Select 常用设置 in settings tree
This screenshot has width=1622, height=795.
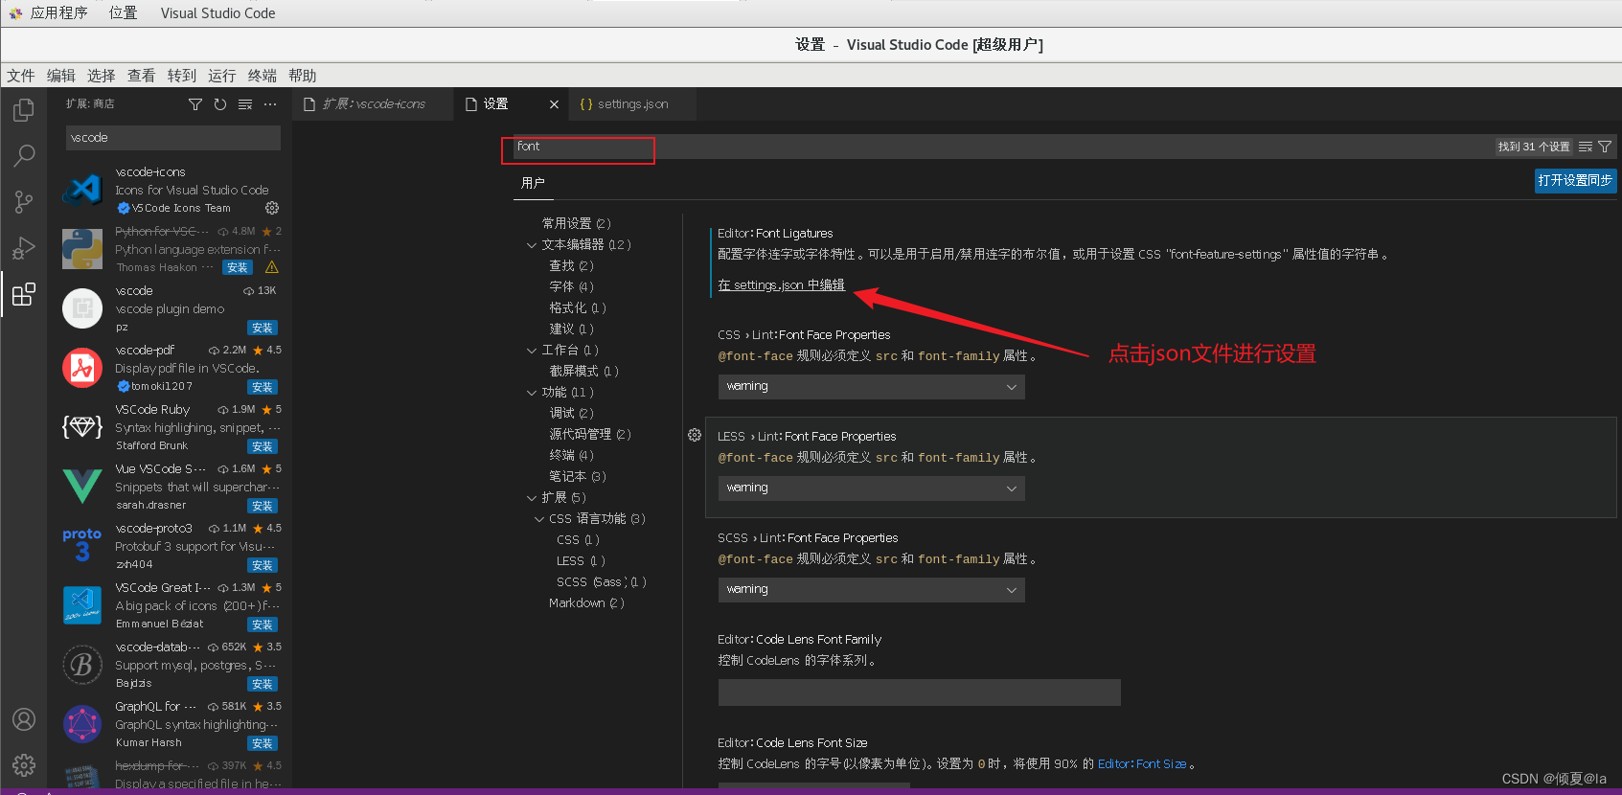[x=577, y=223]
